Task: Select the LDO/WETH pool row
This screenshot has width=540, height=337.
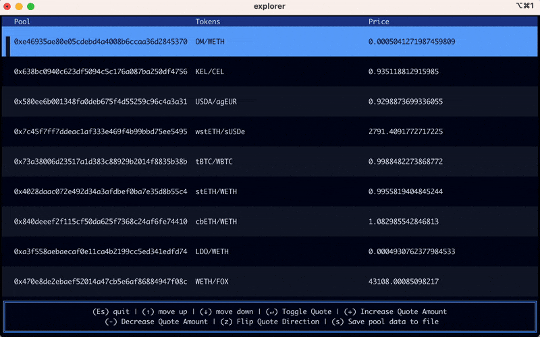Action: point(270,251)
